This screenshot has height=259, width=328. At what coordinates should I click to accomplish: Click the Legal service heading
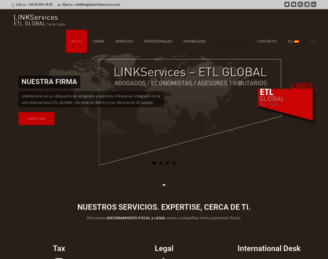[x=164, y=248]
